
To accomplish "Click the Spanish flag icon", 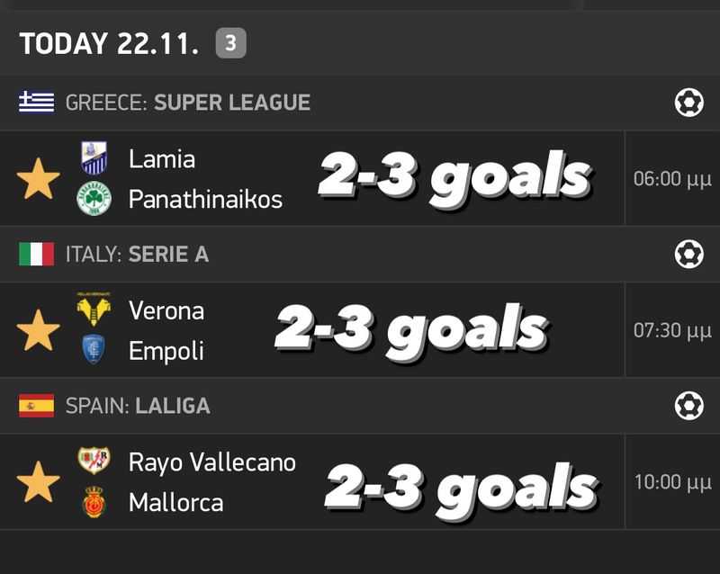I will [36, 406].
